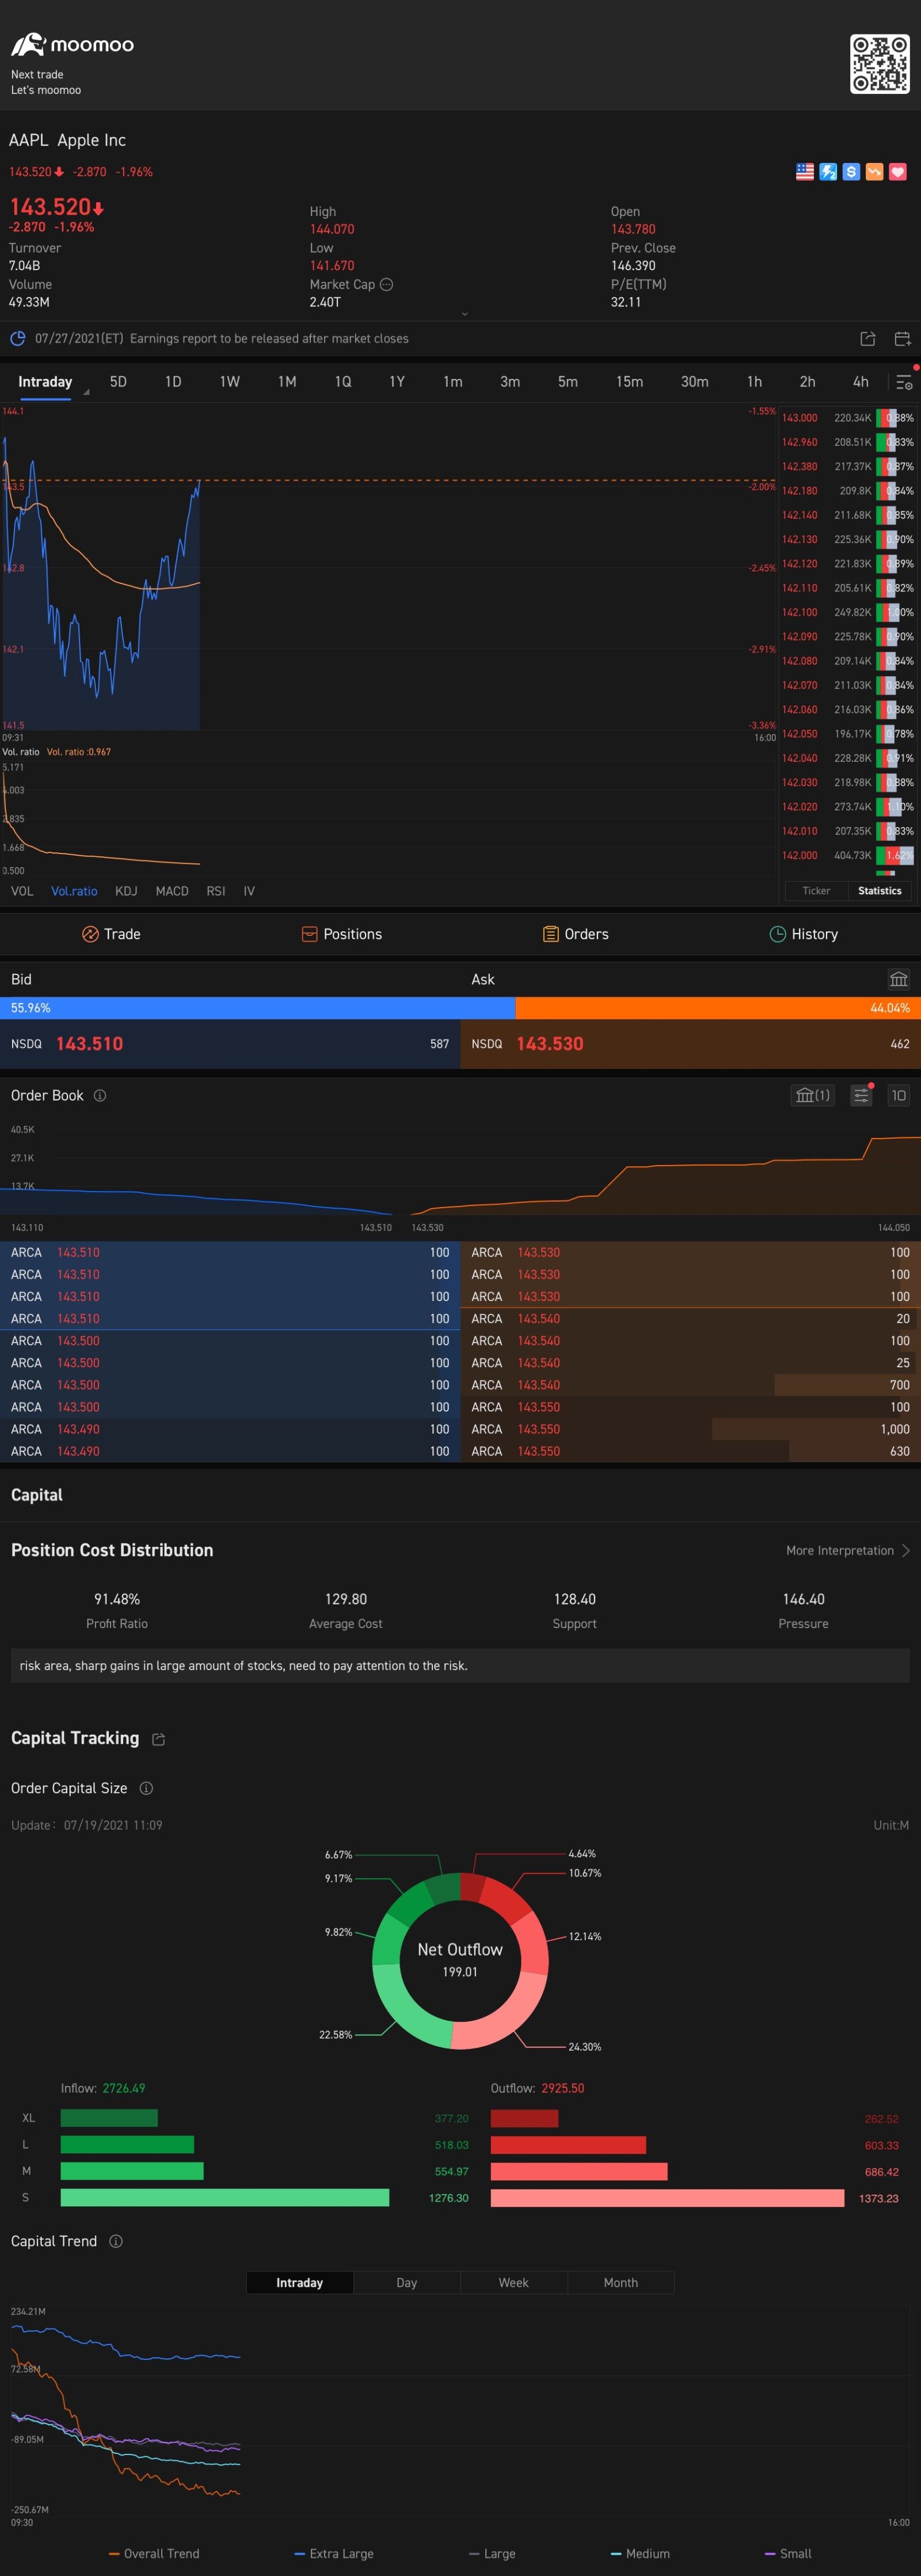Open the exchange count (1) dropdown
The image size is (921, 2576).
812,1096
